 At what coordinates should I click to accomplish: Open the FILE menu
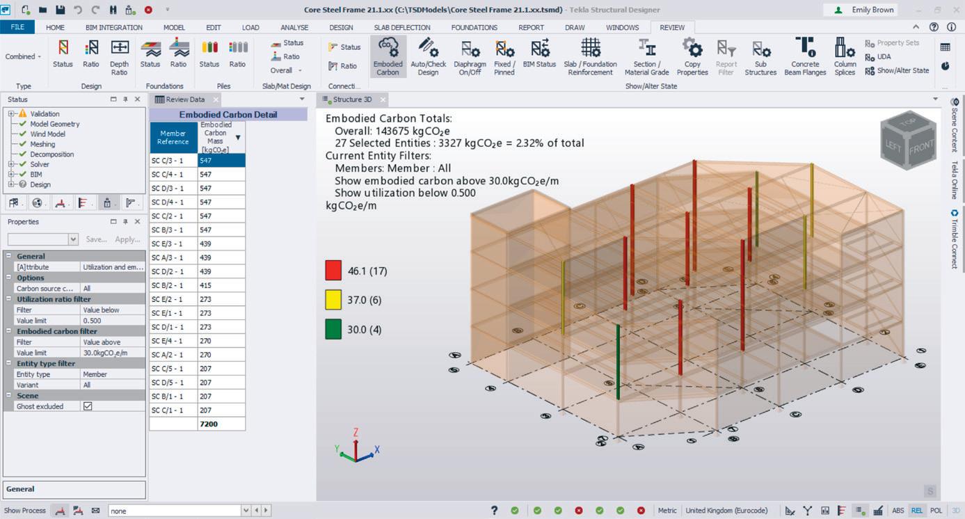pyautogui.click(x=17, y=27)
